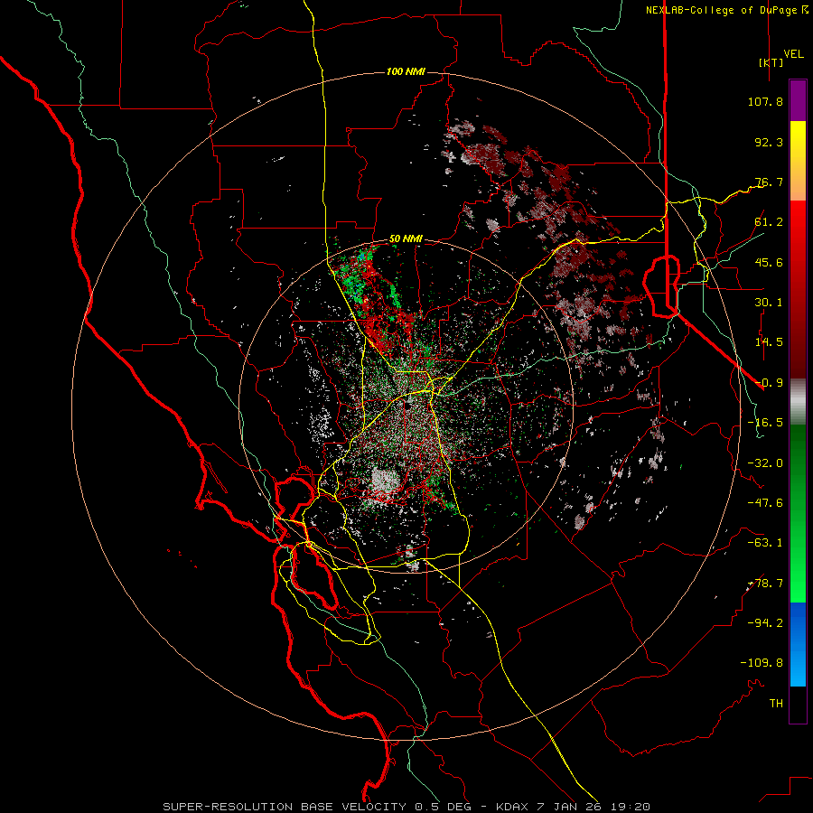Click the 92.3 legend value
Viewport: 813px width, 813px height.
[x=769, y=142]
